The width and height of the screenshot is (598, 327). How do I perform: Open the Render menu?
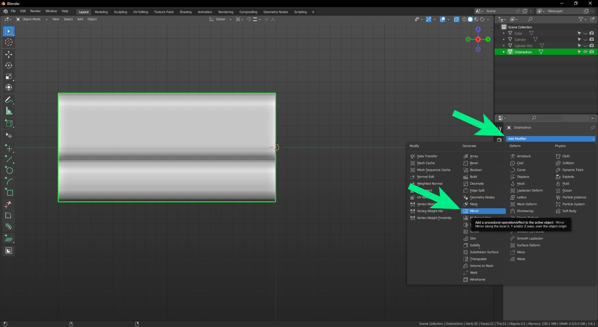pos(35,11)
